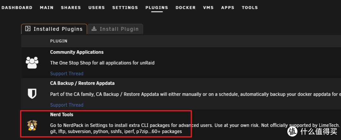Open CA Backup Support Thread link
This screenshot has width=341, height=140.
click(x=67, y=105)
